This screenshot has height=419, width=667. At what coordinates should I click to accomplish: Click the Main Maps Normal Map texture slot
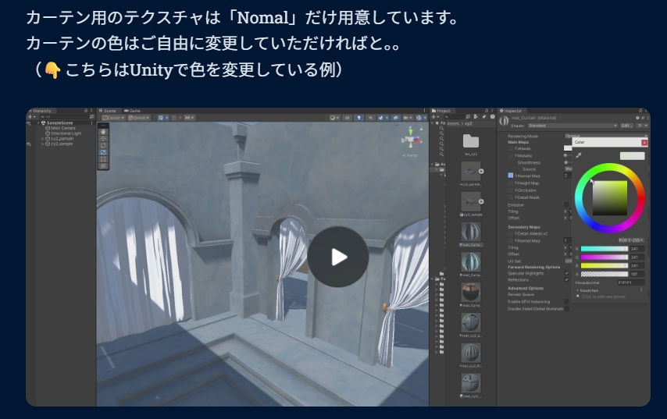tap(511, 176)
